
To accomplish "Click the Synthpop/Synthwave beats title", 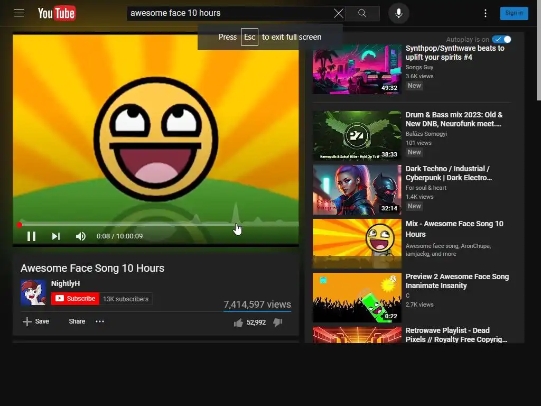I will tap(455, 52).
